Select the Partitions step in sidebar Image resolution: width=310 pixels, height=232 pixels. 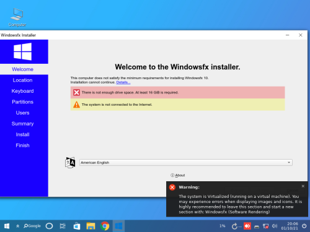(22, 102)
